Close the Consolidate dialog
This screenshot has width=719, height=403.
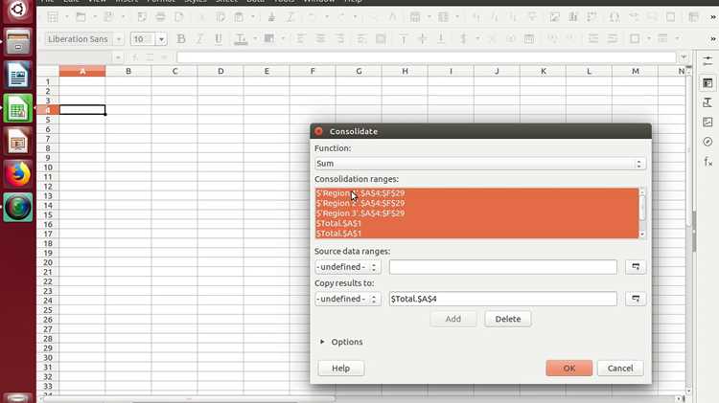pyautogui.click(x=318, y=131)
